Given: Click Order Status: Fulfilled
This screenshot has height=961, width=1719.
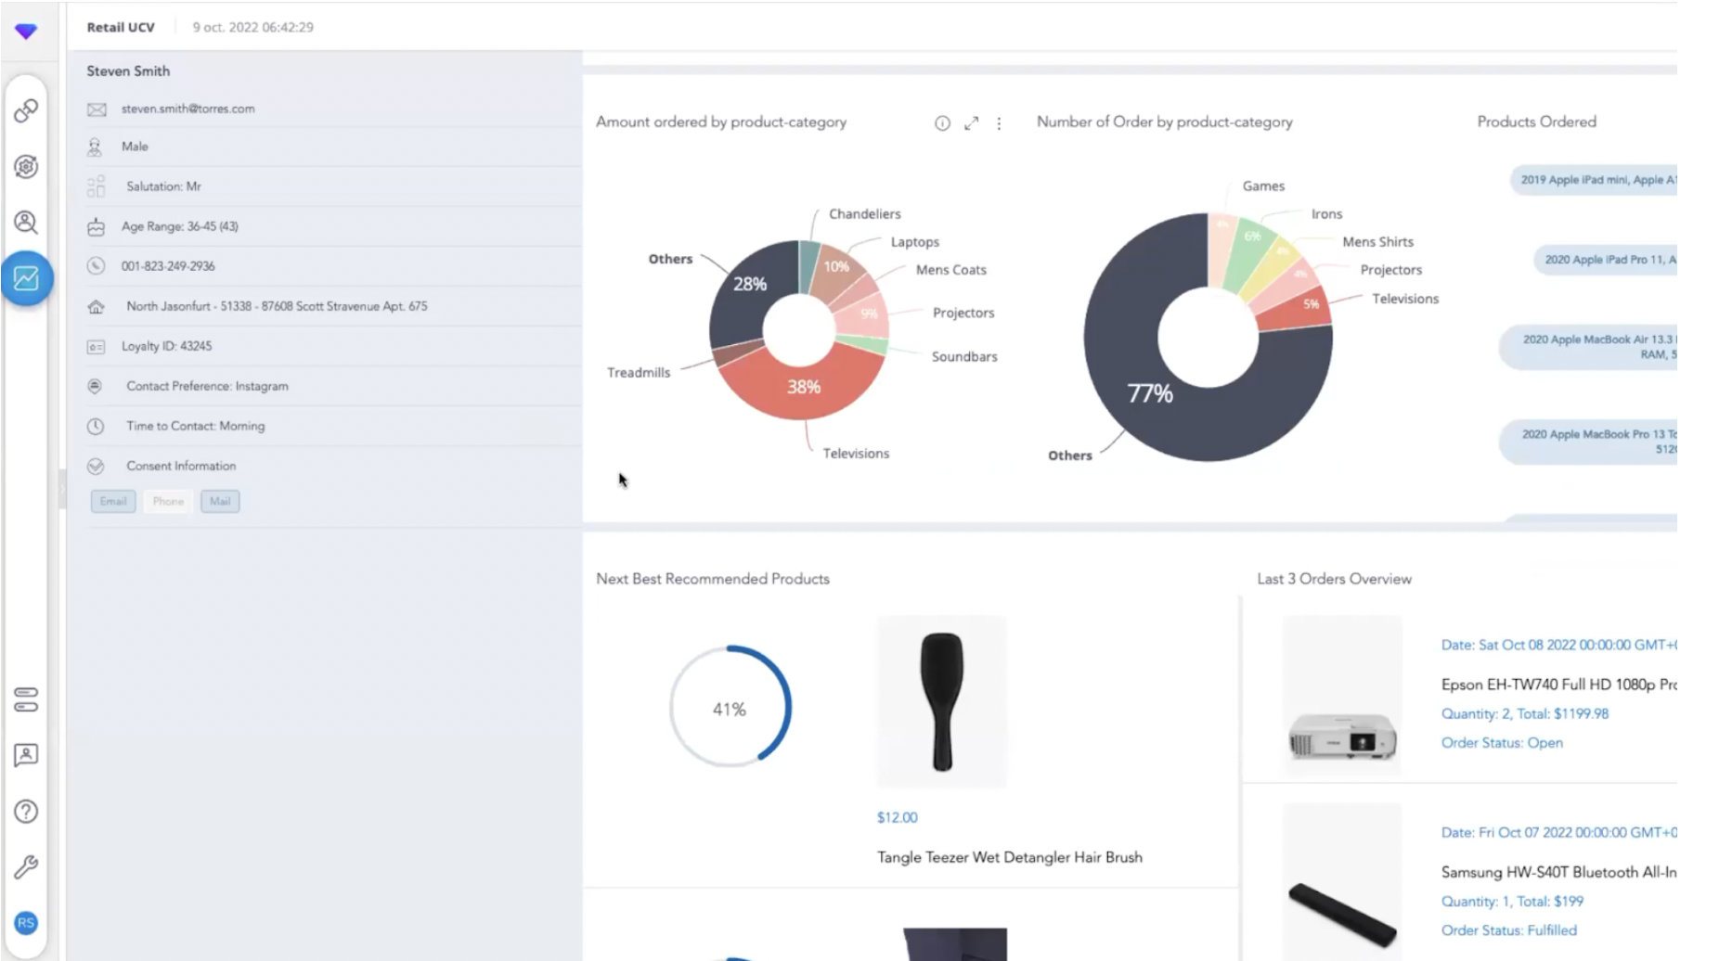Looking at the screenshot, I should (x=1508, y=929).
